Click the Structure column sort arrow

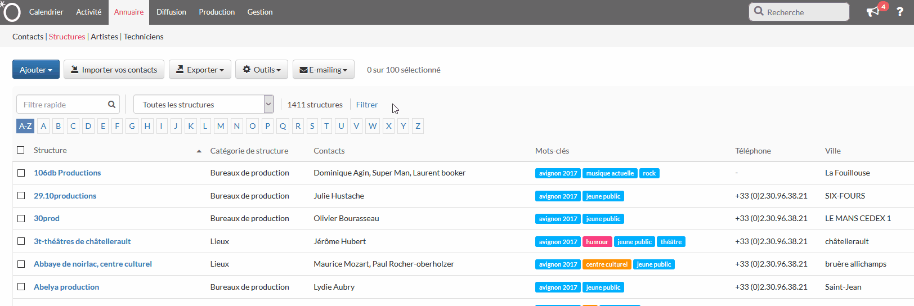199,151
